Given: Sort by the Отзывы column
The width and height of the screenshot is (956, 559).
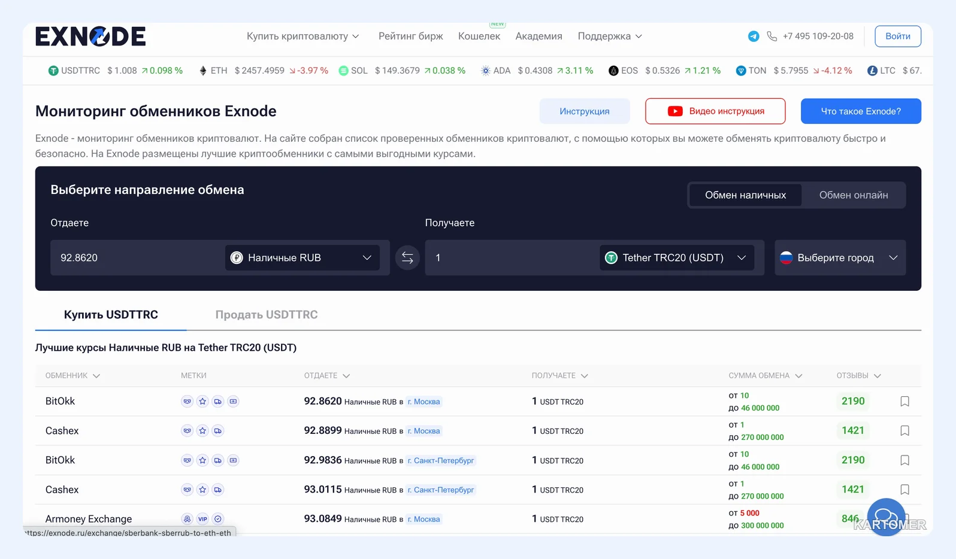Looking at the screenshot, I should tap(859, 376).
